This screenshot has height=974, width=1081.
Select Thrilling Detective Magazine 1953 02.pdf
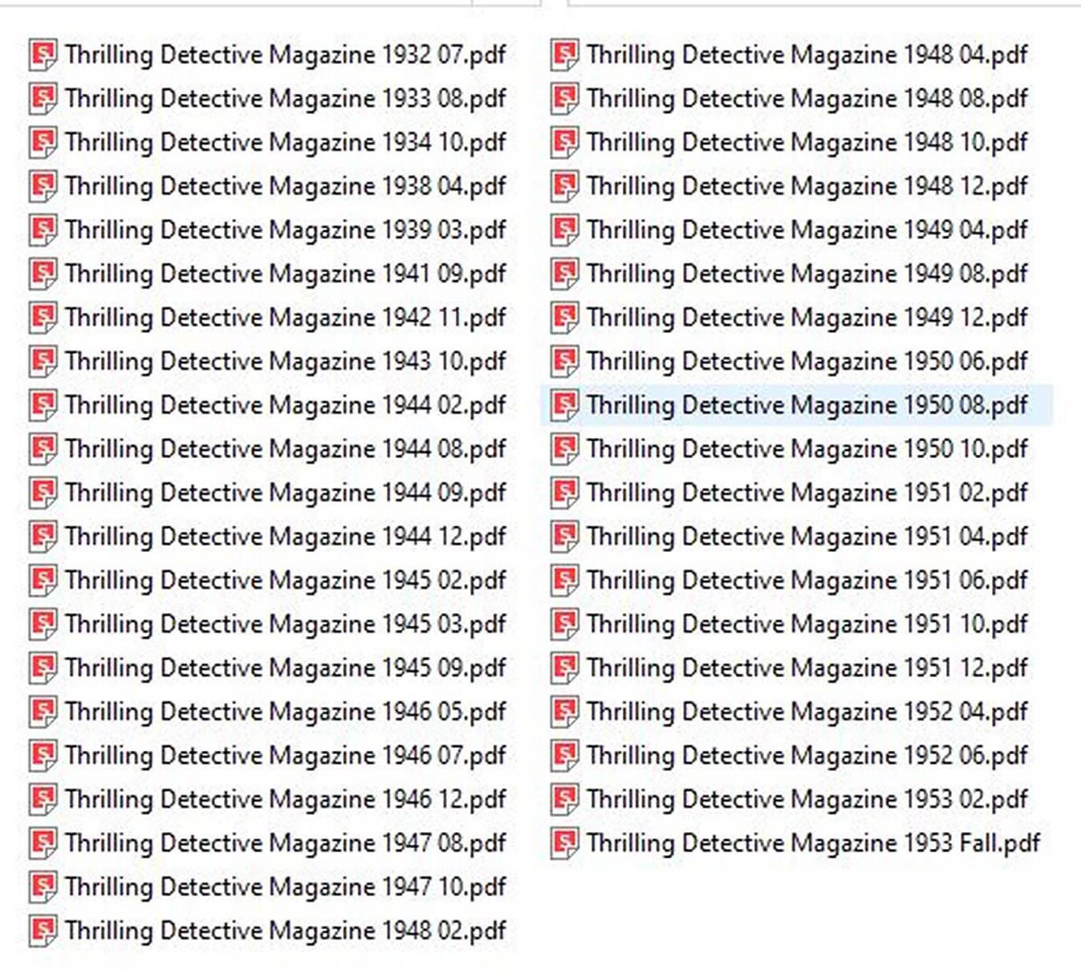[x=807, y=800]
